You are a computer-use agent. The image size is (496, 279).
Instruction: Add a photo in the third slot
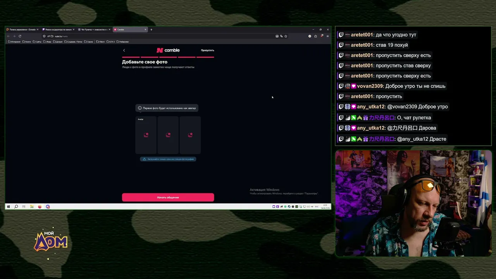click(190, 135)
